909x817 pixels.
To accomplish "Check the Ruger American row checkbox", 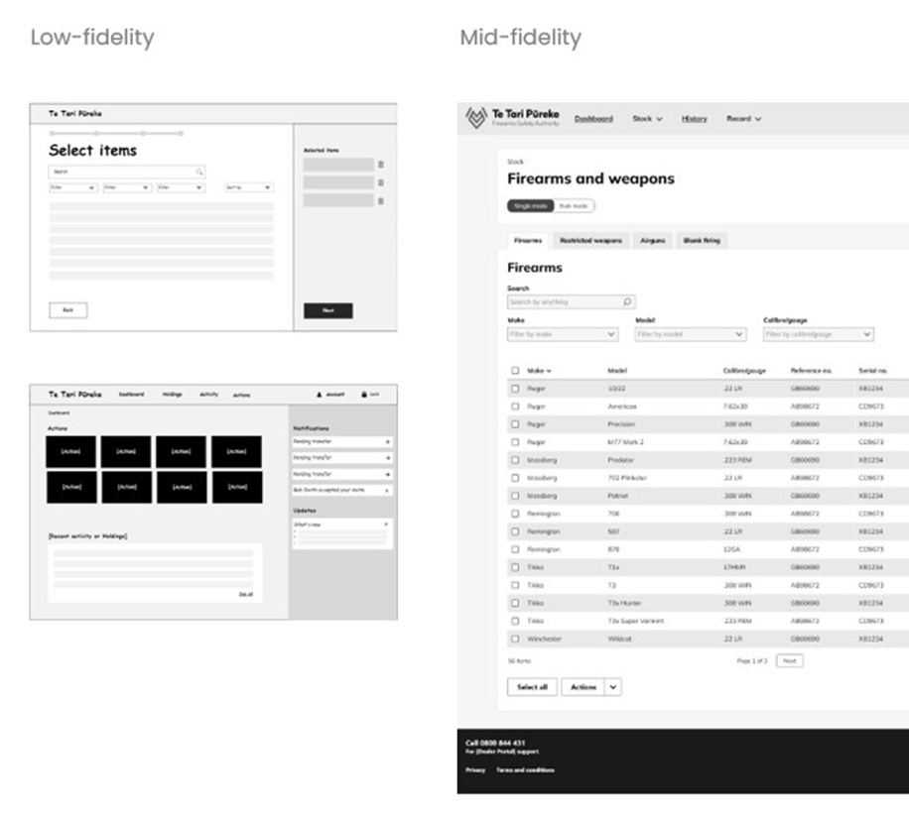I will [515, 407].
